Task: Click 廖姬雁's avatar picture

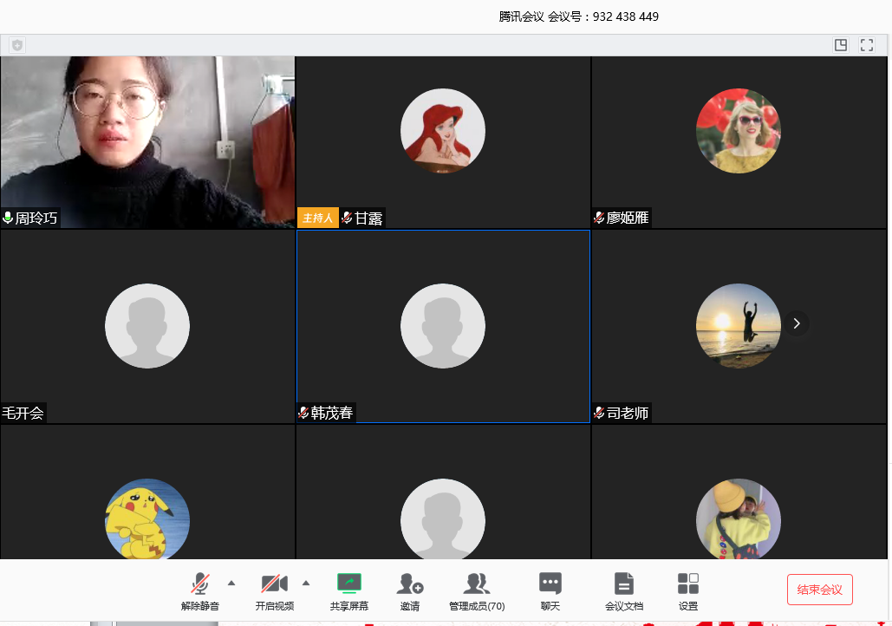Action: 739,131
